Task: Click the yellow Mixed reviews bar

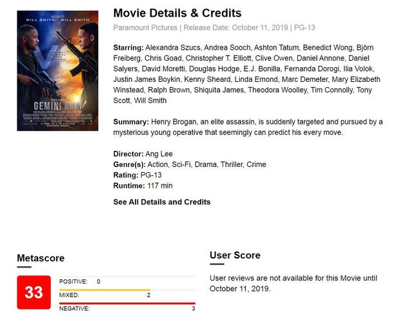Action: (x=105, y=290)
